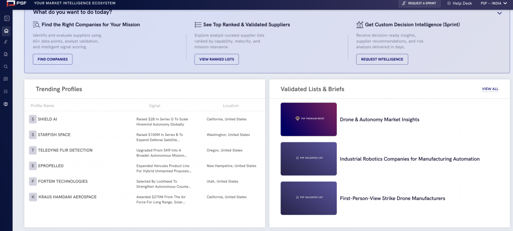Click the 'Upgraded Prism SKR' signal text
This screenshot has height=231, width=513.
click(x=161, y=153)
